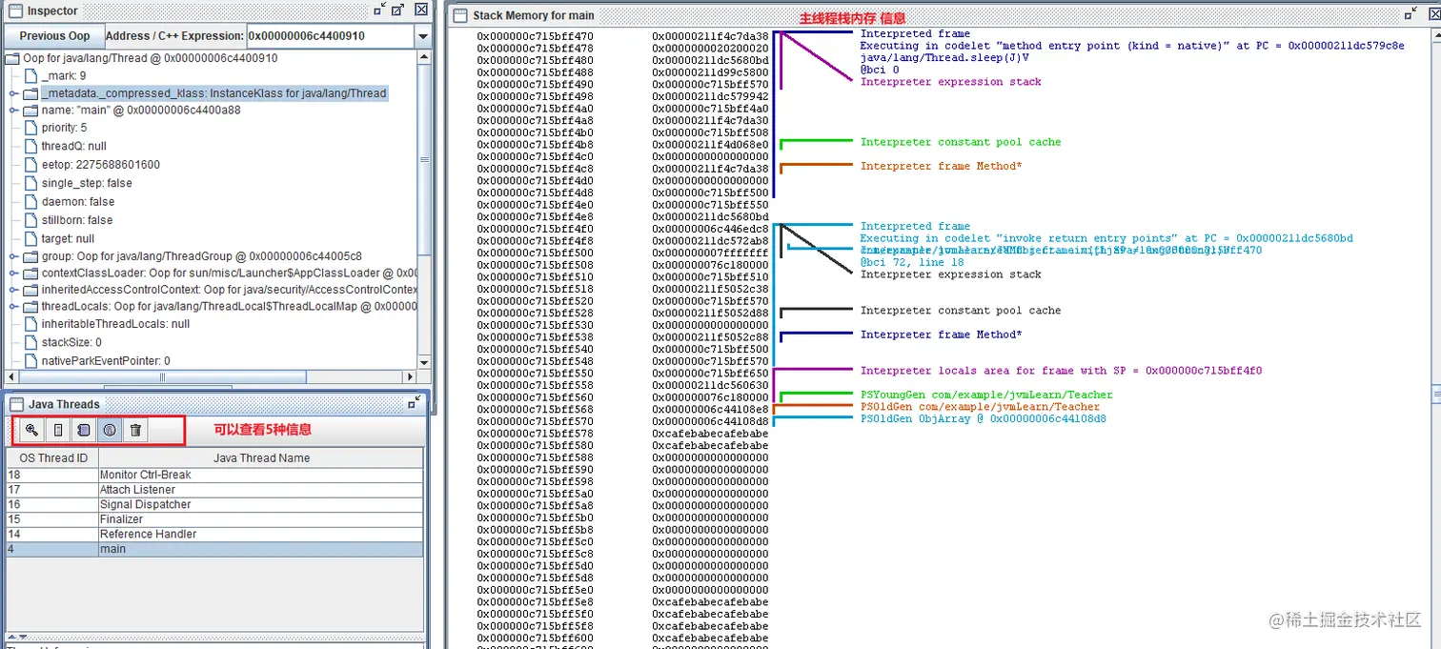The width and height of the screenshot is (1441, 649).
Task: Click the Interpreter locals area annotation
Action: tap(1061, 371)
